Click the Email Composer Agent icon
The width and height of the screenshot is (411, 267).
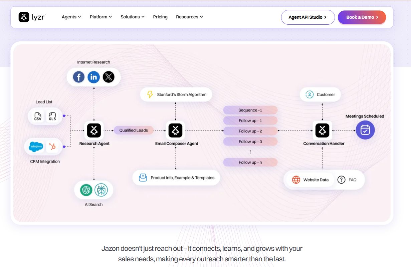176,130
